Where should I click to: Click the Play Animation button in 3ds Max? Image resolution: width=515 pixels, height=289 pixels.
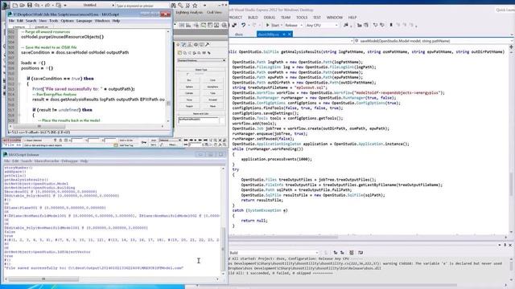point(195,140)
